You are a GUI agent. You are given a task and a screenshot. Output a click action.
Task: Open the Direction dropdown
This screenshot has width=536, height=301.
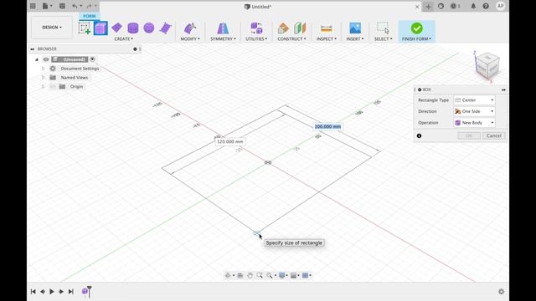coord(474,111)
